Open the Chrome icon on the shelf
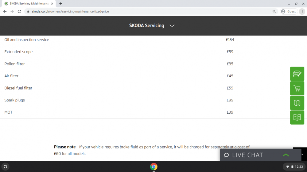The image size is (307, 172). click(x=154, y=167)
